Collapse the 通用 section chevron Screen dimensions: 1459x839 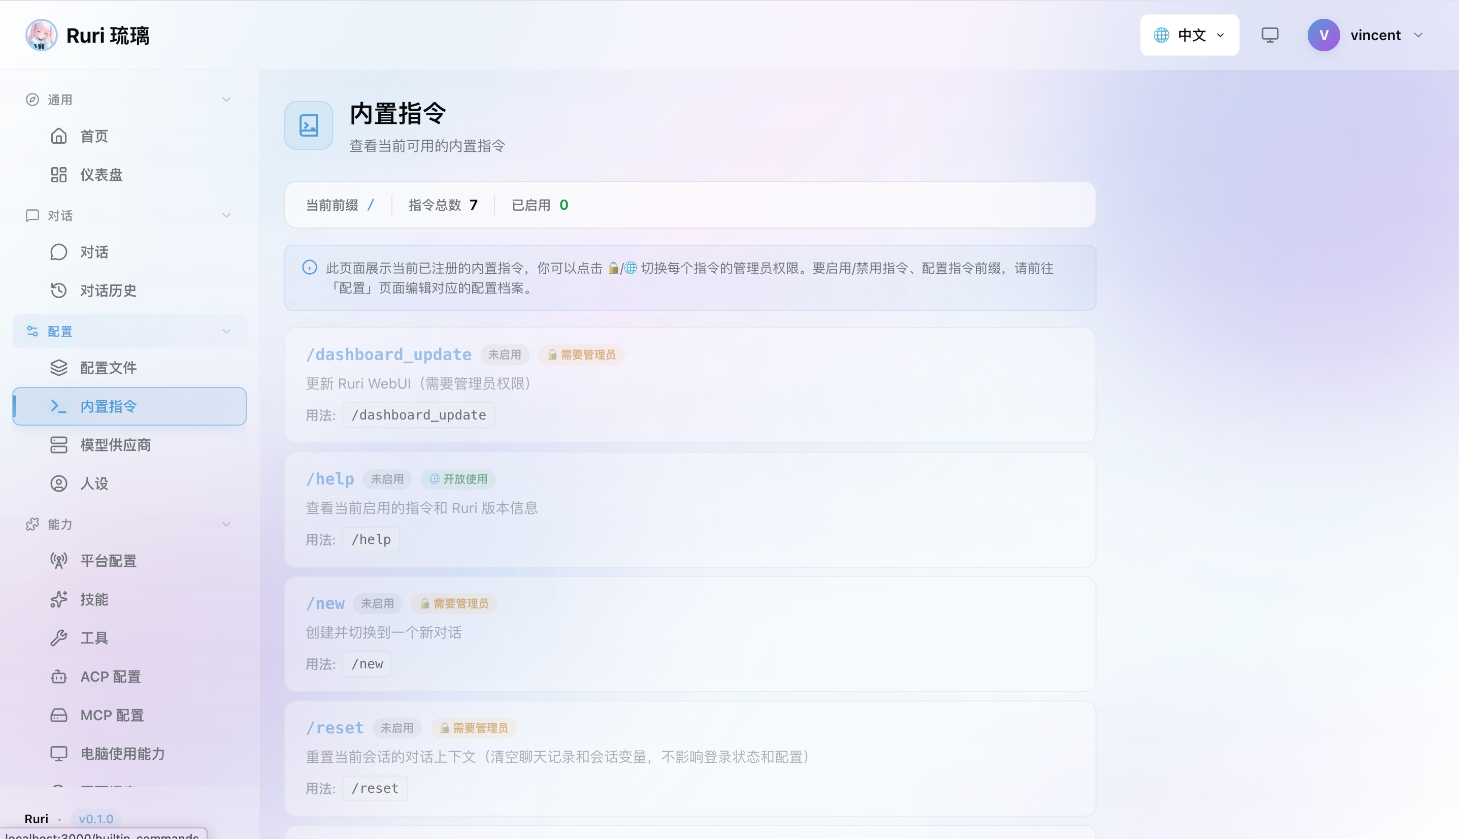click(x=226, y=100)
